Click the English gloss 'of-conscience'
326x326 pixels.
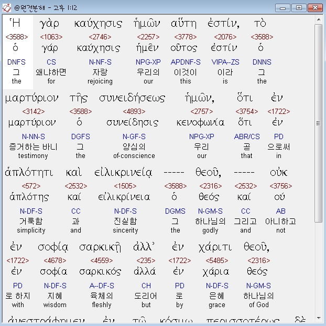point(134,156)
